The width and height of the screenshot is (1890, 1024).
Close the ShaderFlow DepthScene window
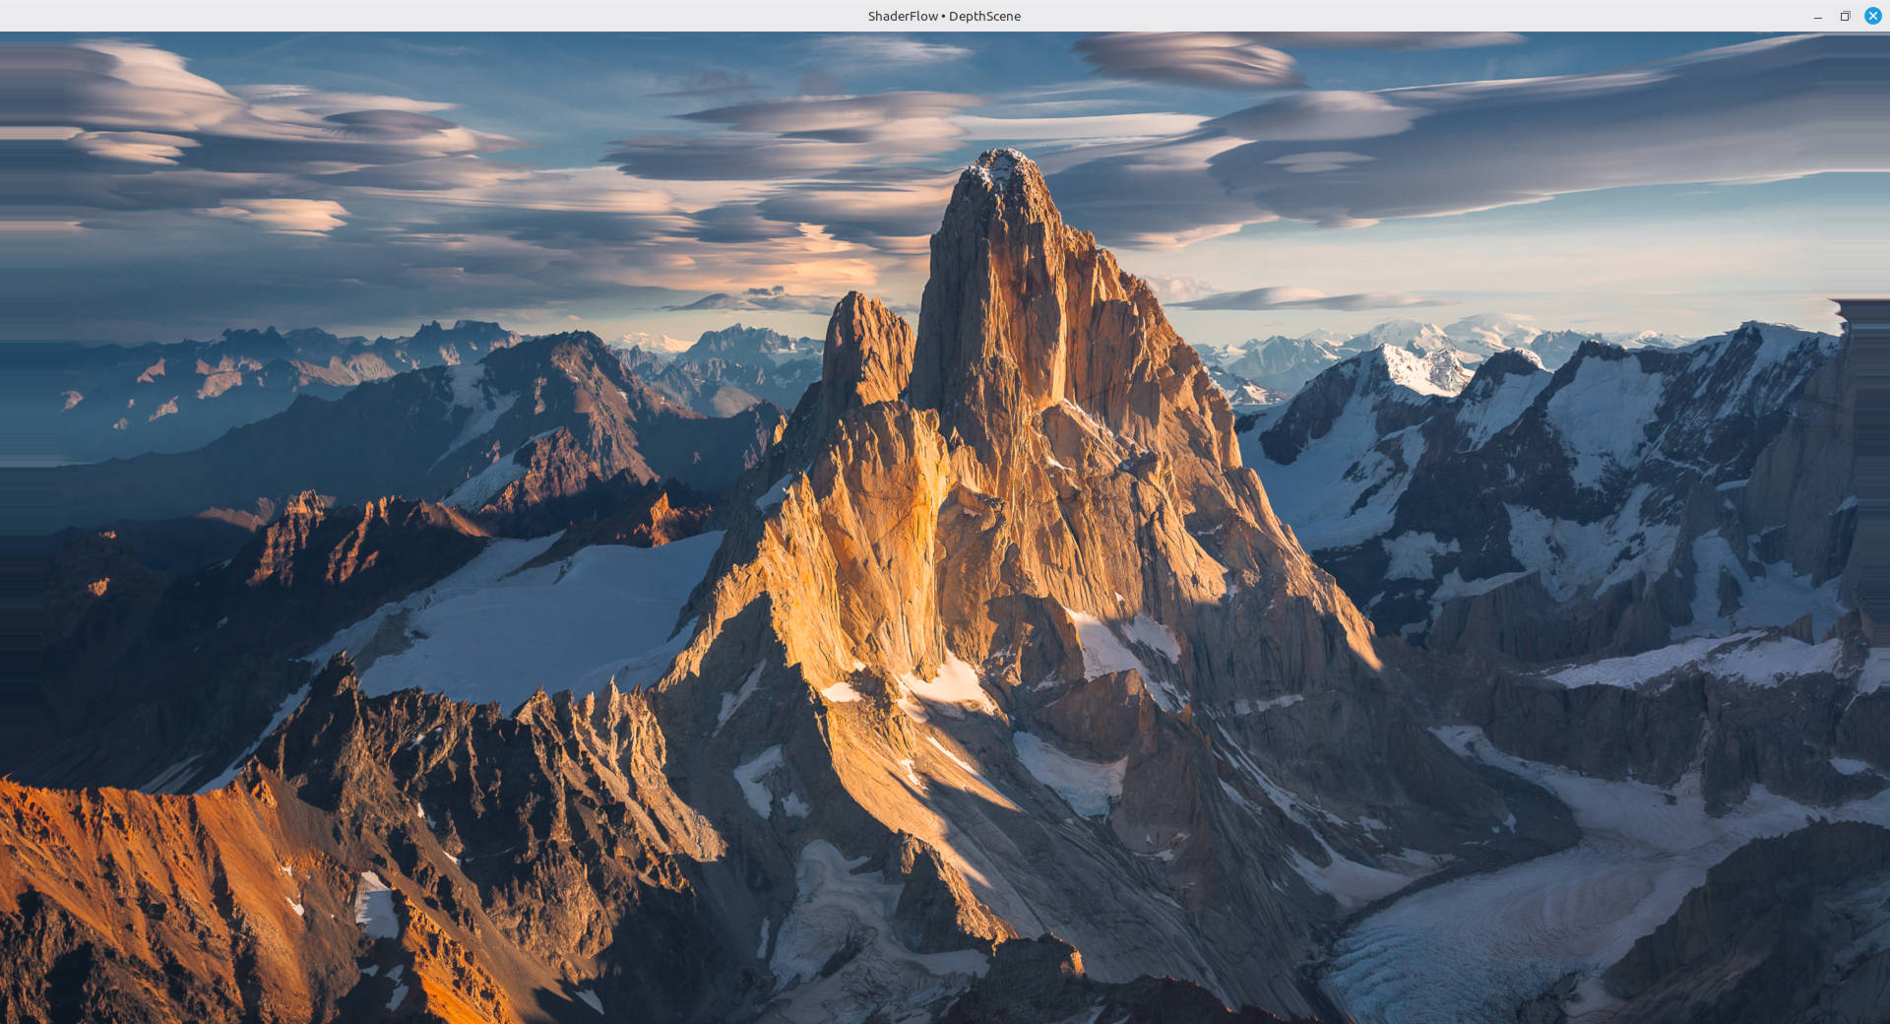pyautogui.click(x=1872, y=16)
